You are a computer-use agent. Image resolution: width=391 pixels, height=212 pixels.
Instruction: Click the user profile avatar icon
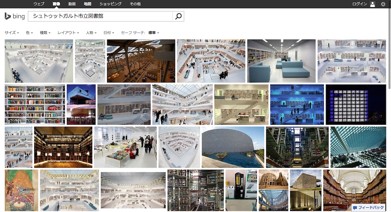pos(372,4)
